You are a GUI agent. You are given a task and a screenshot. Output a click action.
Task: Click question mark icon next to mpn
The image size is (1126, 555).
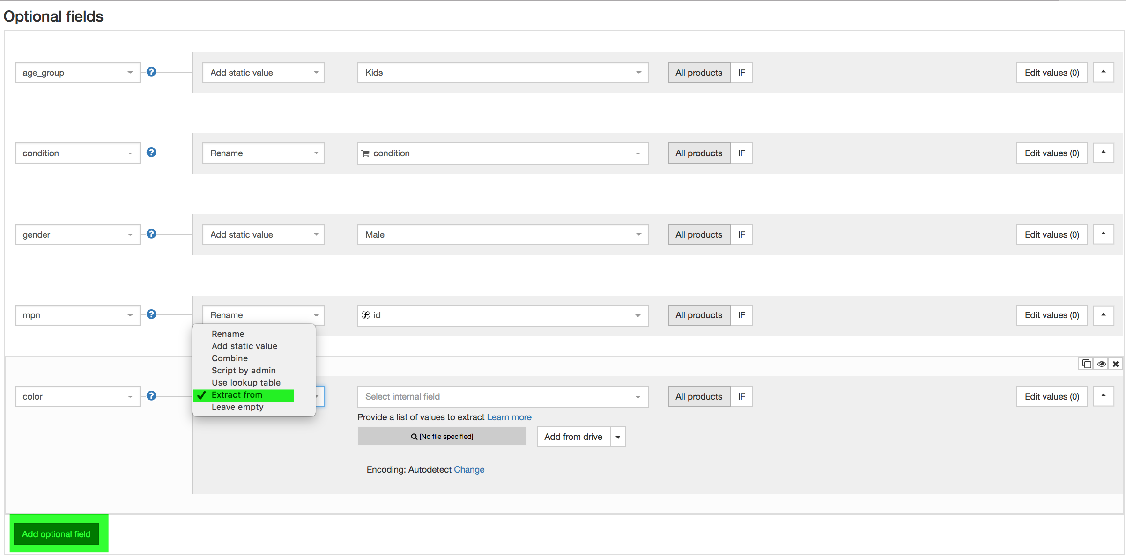(151, 314)
